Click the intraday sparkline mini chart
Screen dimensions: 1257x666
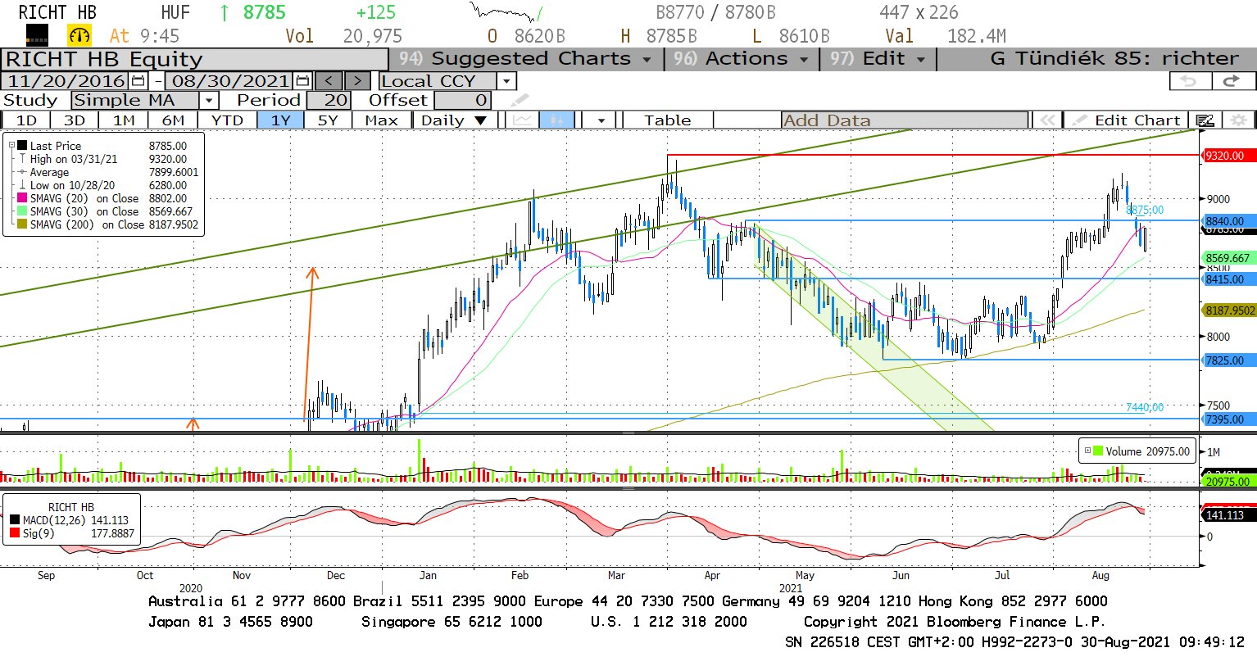coord(506,12)
